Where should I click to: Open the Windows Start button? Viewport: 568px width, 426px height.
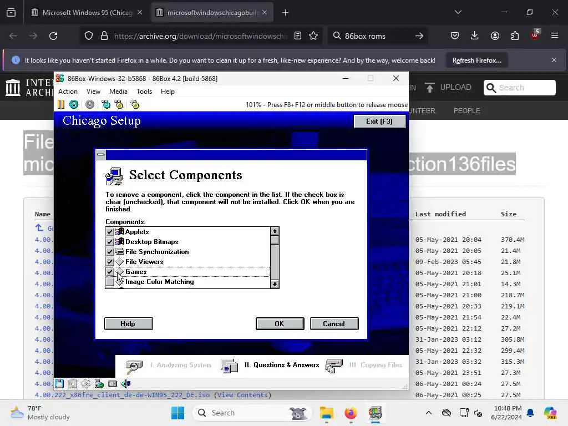[x=177, y=413]
